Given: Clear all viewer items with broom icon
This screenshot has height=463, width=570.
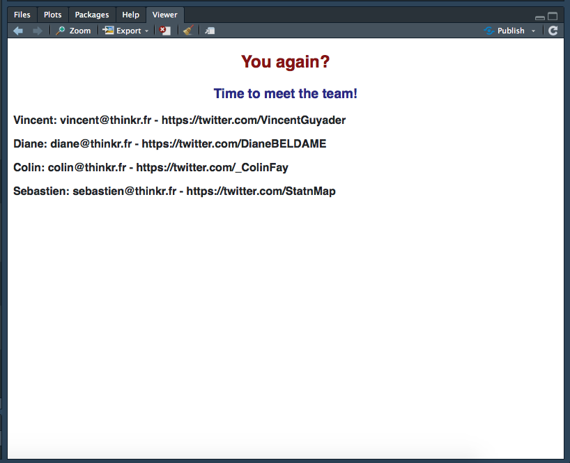Looking at the screenshot, I should pos(188,31).
